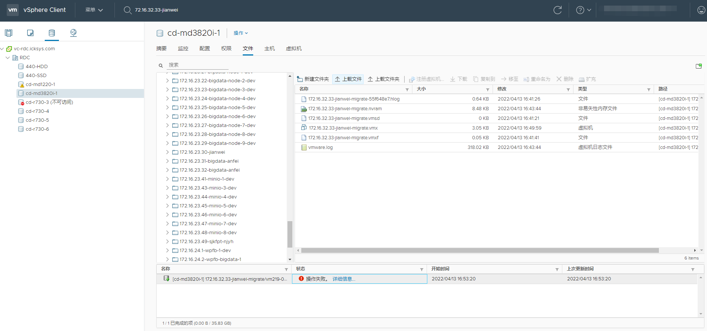Click the filter icon on the 上次更新时间 column

point(693,270)
